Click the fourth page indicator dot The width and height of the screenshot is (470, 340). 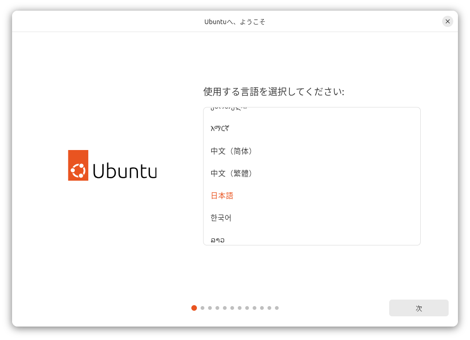click(217, 308)
